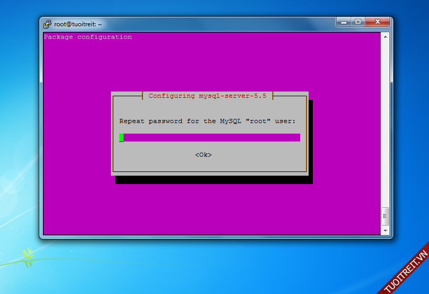Click the scrollbar up arrow
The image size is (429, 294).
pos(385,37)
